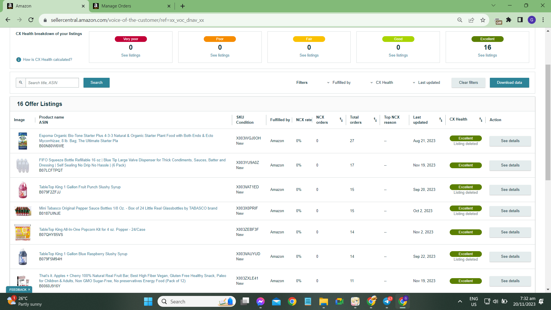Click the Mini Tabasco bottles product thumbnail

point(23,211)
